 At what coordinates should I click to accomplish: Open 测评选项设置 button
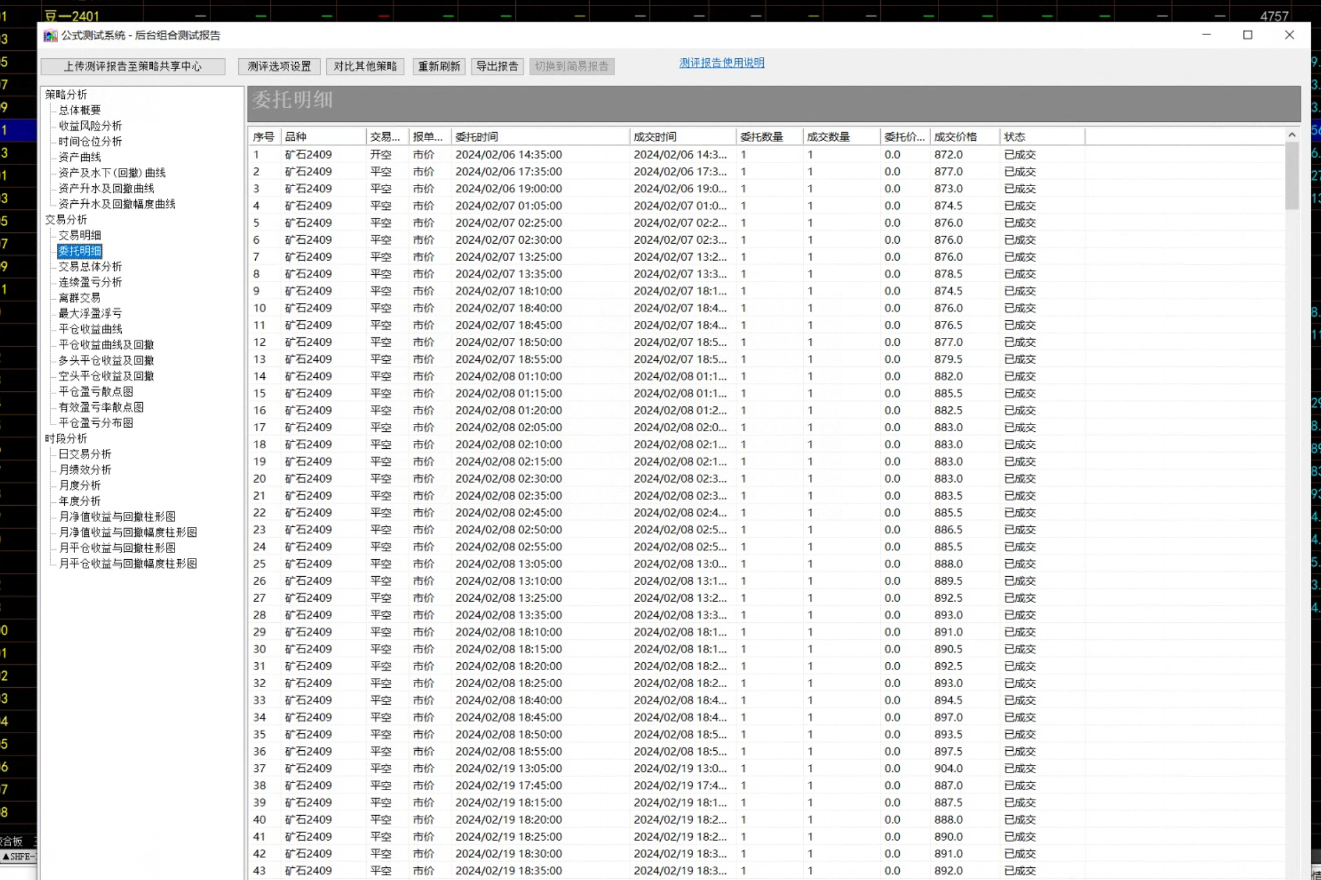(279, 67)
